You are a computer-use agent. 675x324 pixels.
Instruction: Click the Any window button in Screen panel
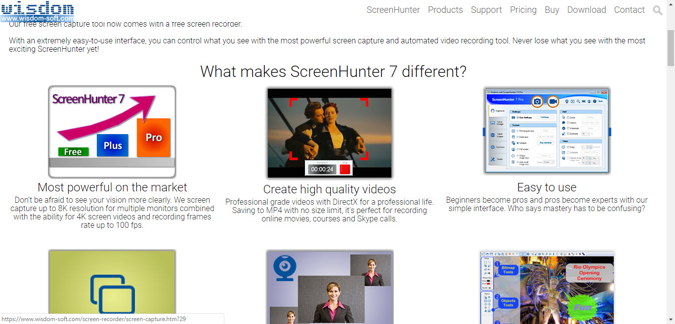click(x=545, y=143)
